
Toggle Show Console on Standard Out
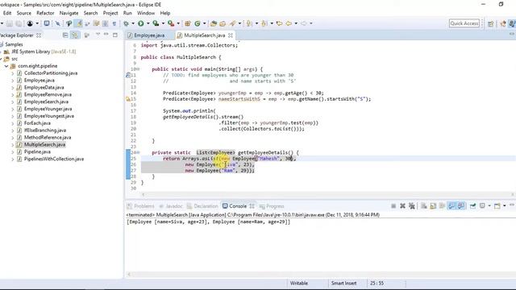[x=451, y=206]
